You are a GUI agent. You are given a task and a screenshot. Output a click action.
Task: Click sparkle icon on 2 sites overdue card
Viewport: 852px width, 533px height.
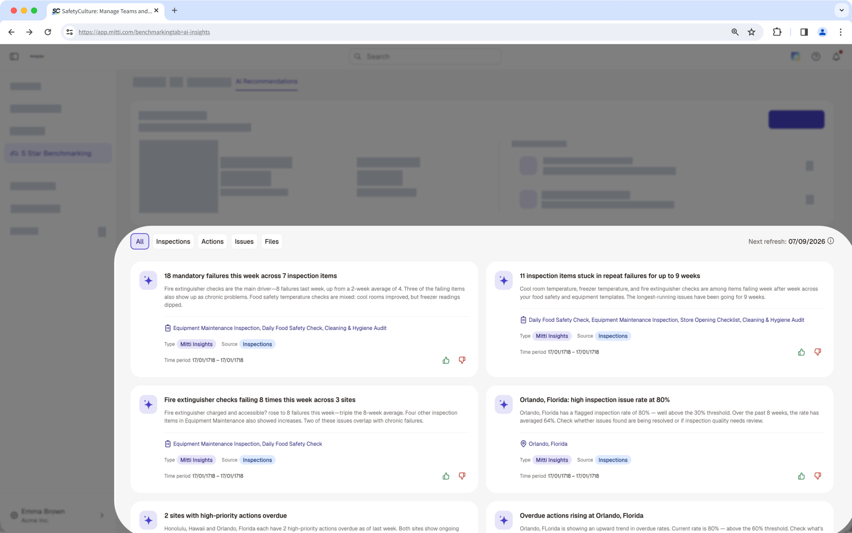pos(148,520)
